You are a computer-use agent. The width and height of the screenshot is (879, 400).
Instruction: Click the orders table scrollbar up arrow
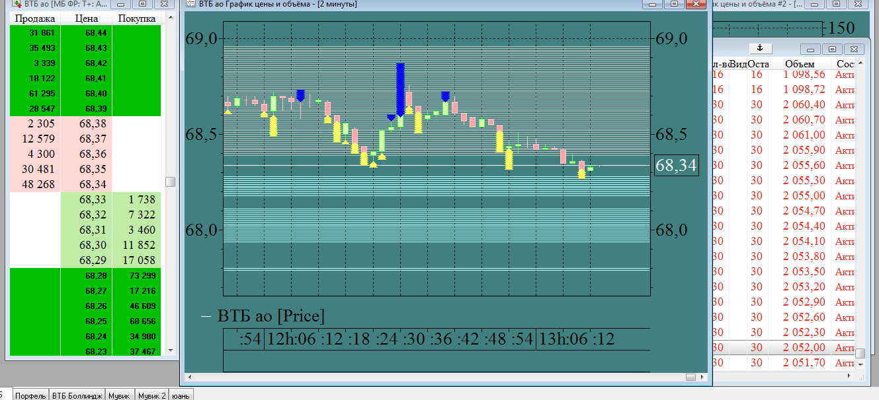[x=860, y=64]
